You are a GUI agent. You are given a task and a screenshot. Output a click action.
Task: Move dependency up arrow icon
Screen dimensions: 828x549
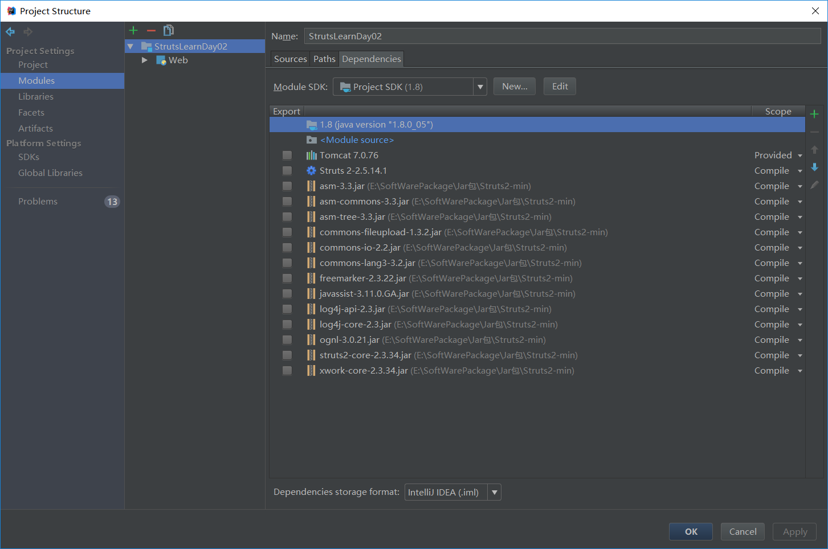point(814,150)
